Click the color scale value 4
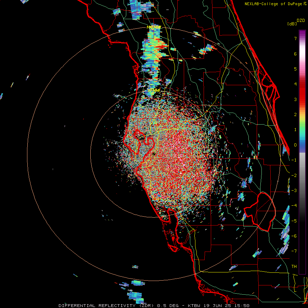 coord(295,84)
